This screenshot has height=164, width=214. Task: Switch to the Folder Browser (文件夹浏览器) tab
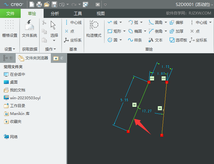[x=33, y=58]
